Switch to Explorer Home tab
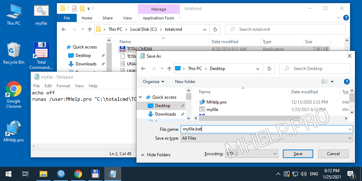 87,18
